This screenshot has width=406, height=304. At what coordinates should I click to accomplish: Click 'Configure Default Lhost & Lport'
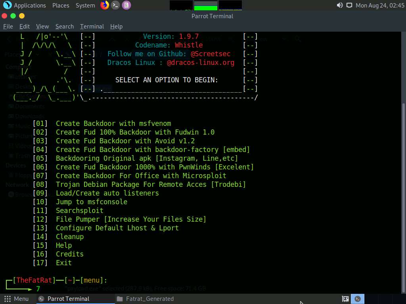[x=117, y=228]
